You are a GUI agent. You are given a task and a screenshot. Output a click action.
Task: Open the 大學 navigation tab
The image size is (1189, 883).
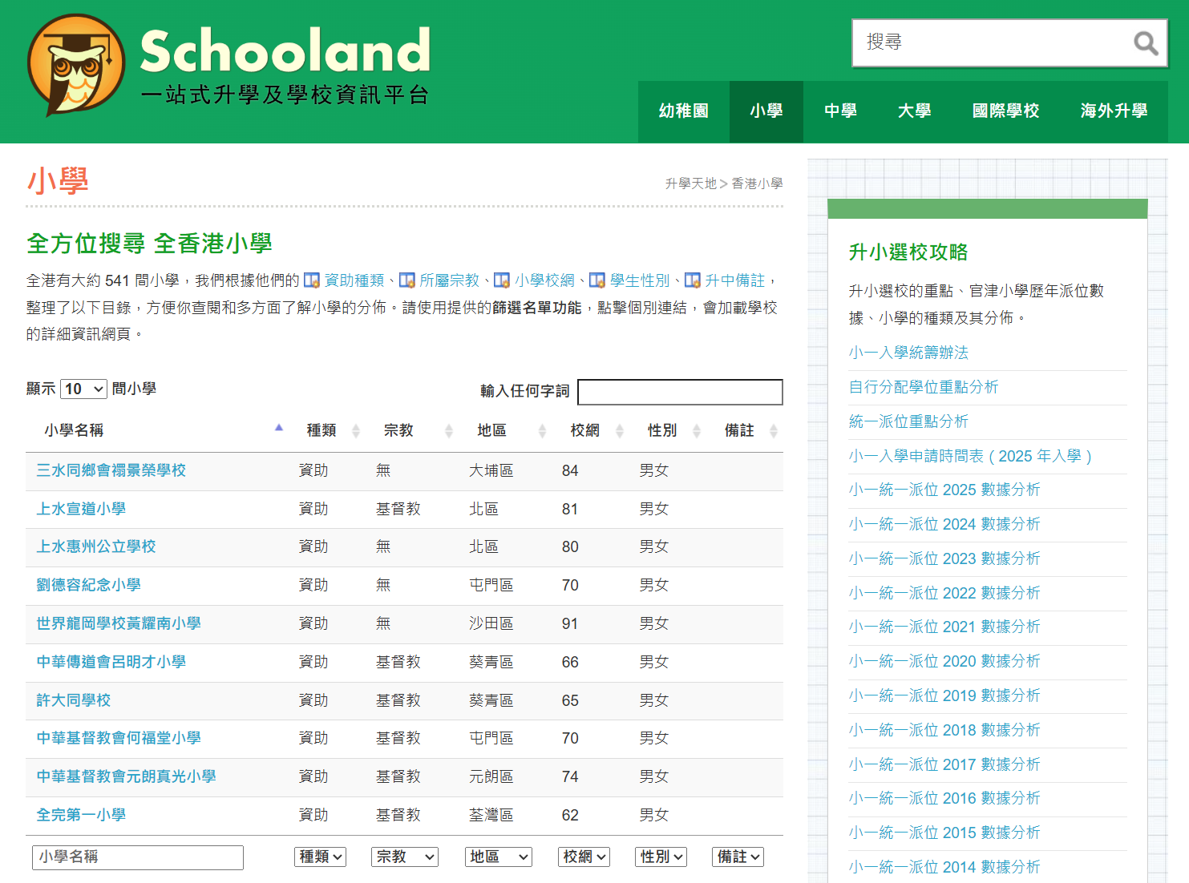914,111
